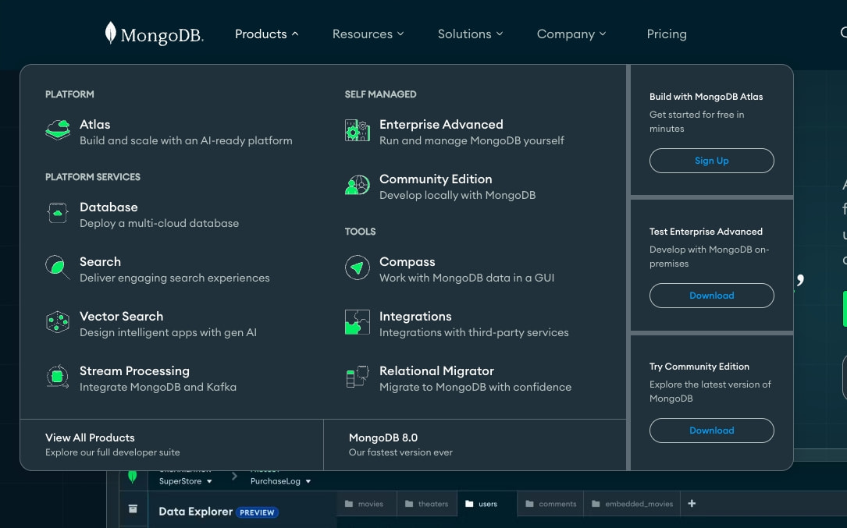Viewport: 847px width, 528px height.
Task: Click the folder icon on movies tab
Action: click(x=349, y=504)
